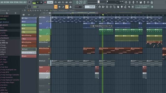Open the Playlist view icon
The image size is (166, 93).
[x=100, y=7]
